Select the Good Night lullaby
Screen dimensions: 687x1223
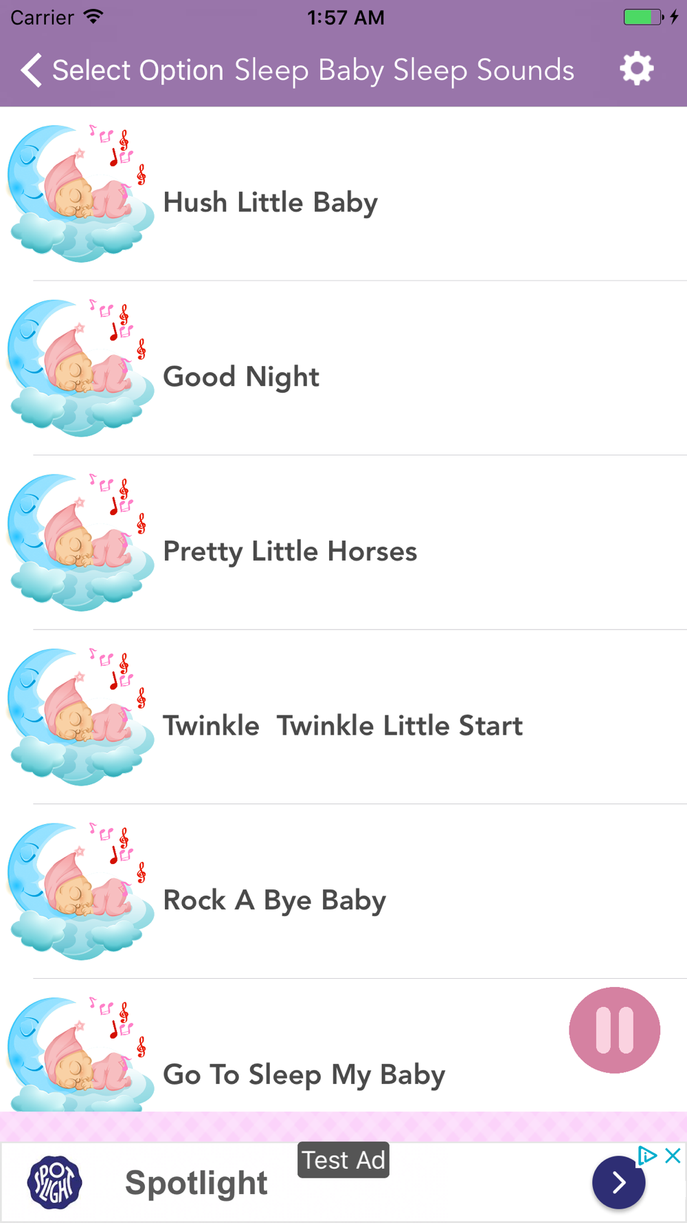tap(241, 377)
